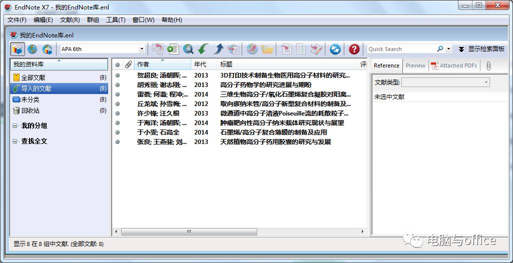This screenshot has height=263, width=513.
Task: Sort by 年代 column header
Action: pyautogui.click(x=204, y=64)
